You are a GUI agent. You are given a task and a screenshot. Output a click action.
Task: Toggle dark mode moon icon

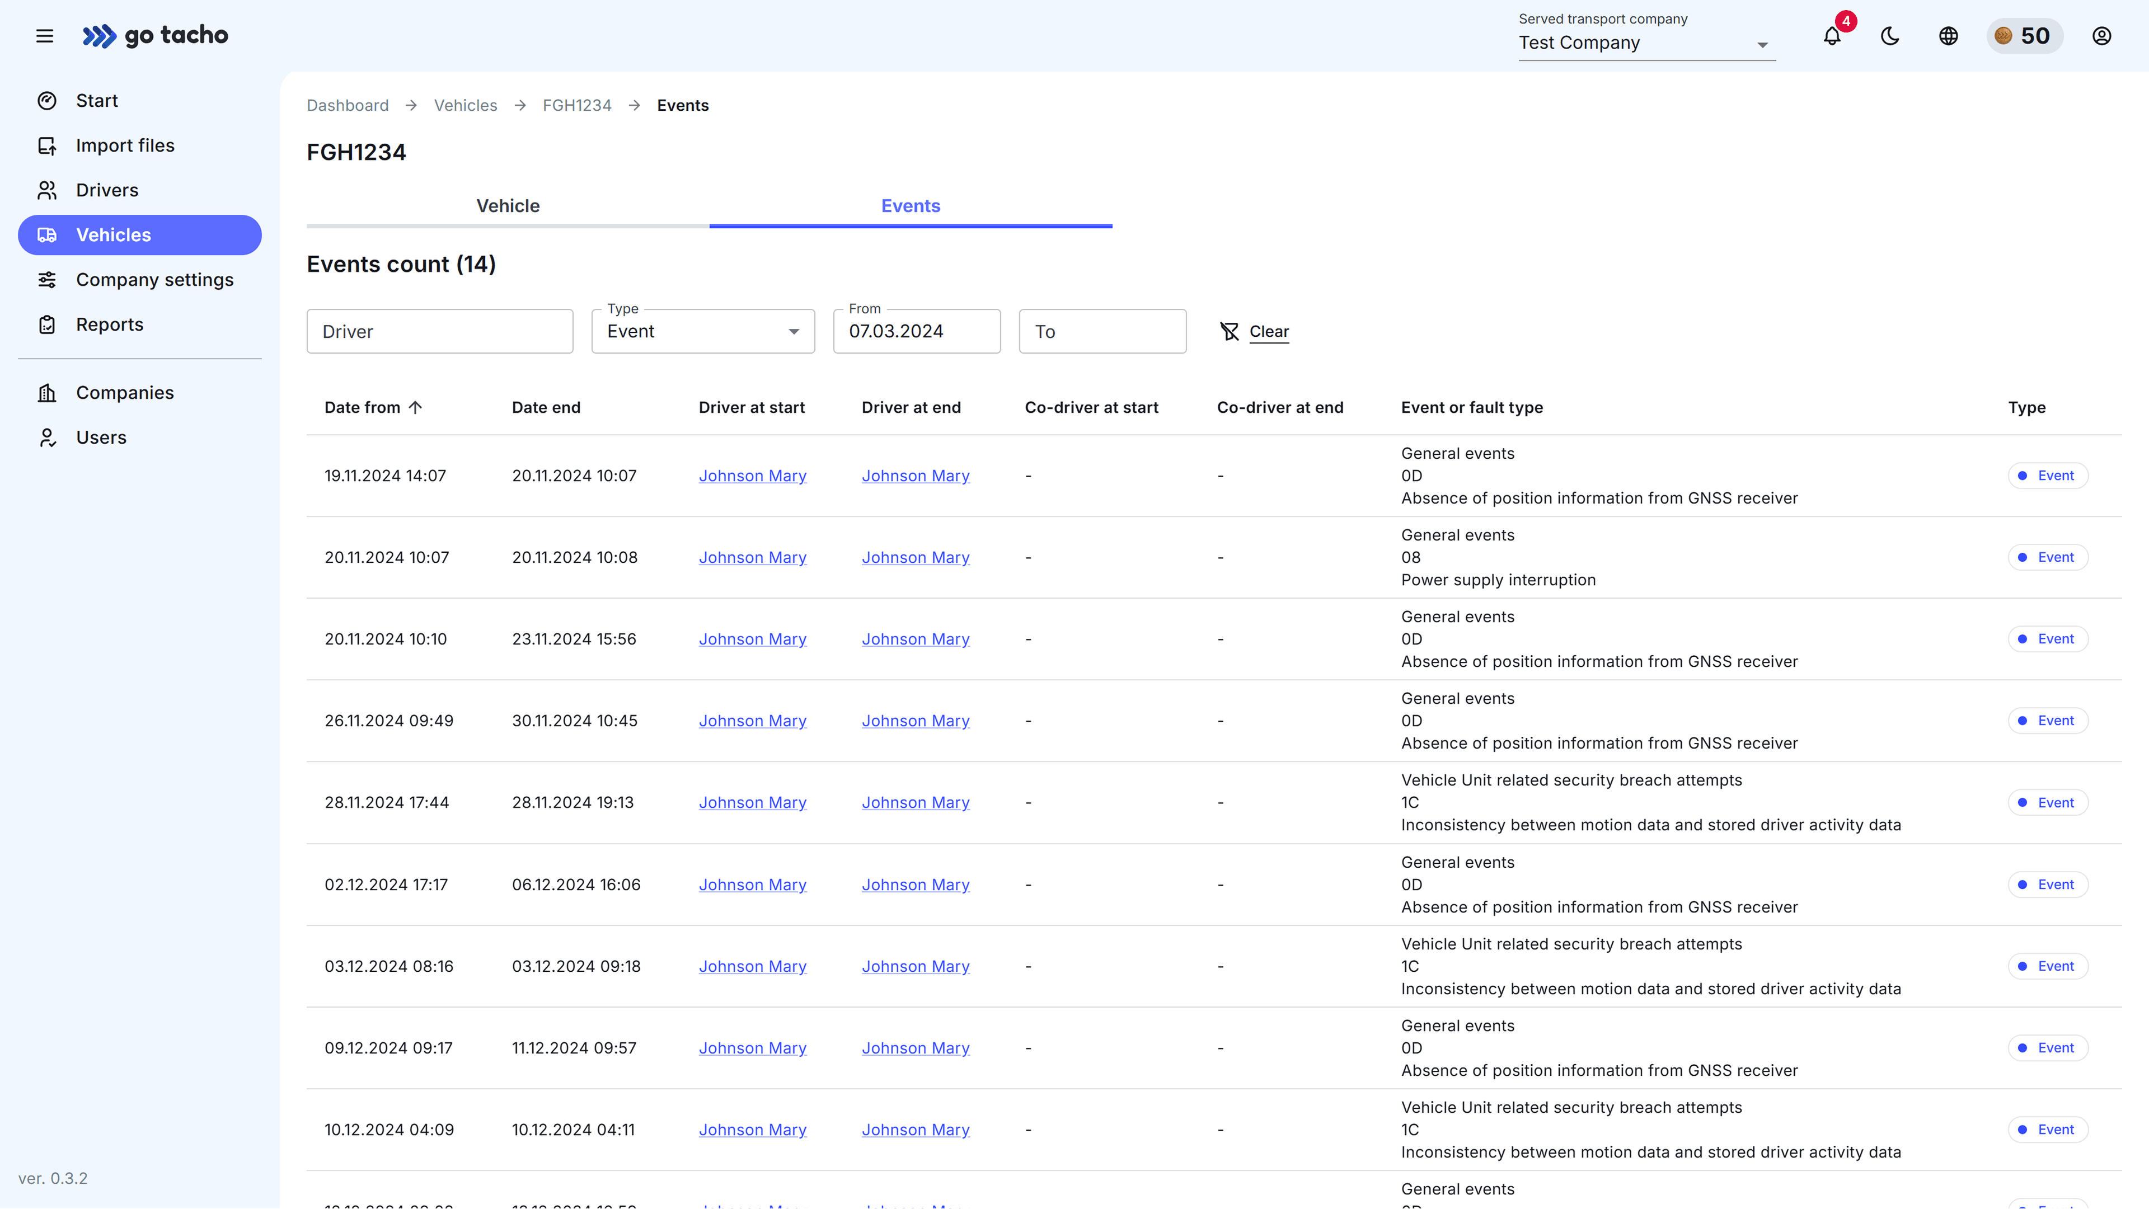pos(1890,36)
